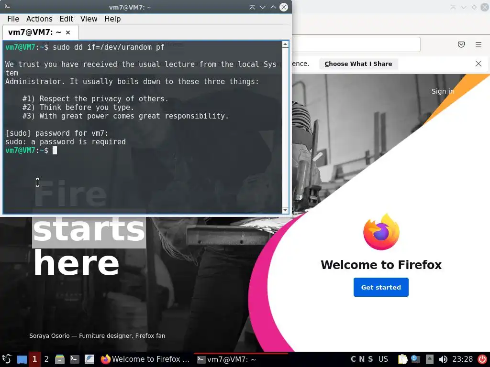Open the View menu in terminal
This screenshot has width=490, height=367.
coord(89,19)
